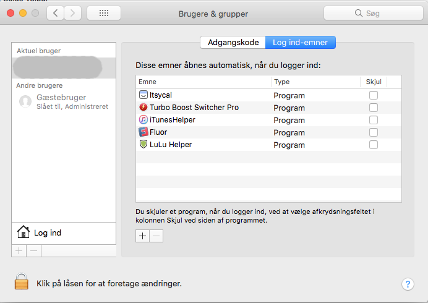Screen dimensions: 428x303
Task: Add a login item with plus button
Action: 142,236
